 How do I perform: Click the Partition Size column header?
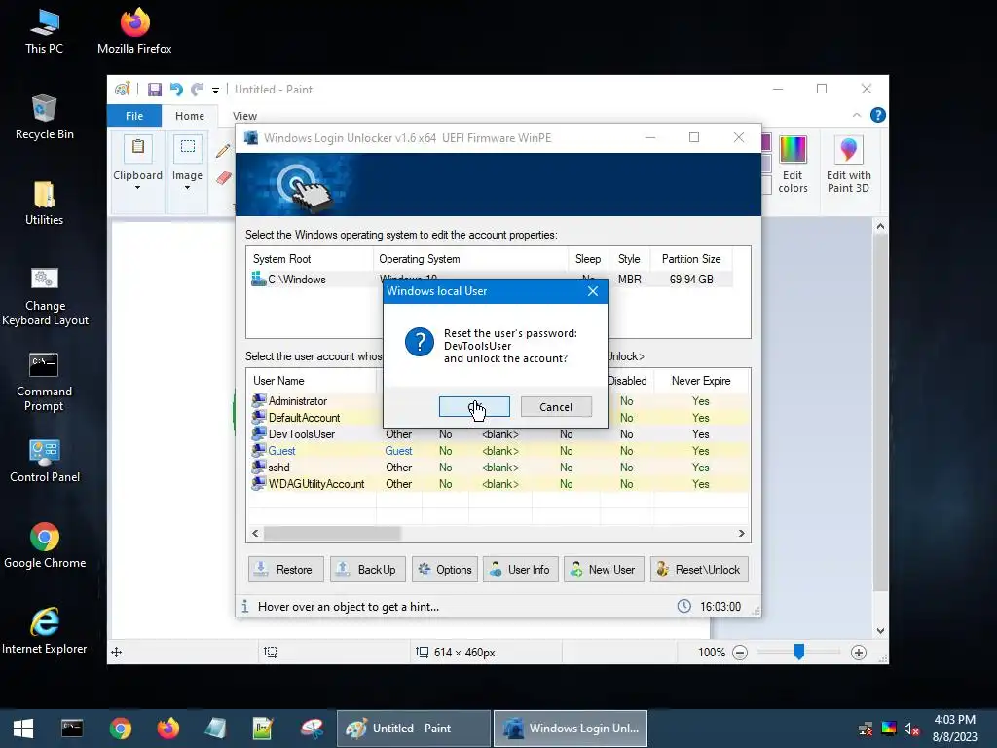(x=691, y=259)
